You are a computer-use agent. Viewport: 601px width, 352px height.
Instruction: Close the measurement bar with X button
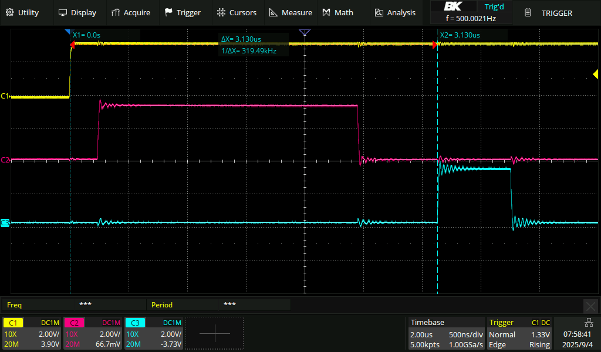(590, 306)
